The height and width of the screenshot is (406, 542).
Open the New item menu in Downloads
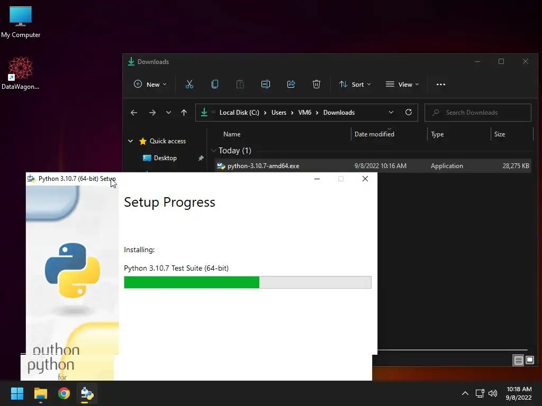(150, 84)
